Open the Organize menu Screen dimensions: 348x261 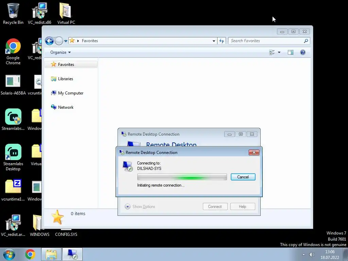[x=60, y=52]
